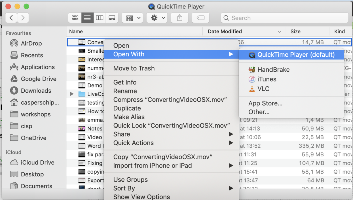The height and width of the screenshot is (200, 353).
Task: Open Google Drive in Favourites sidebar
Action: pos(39,79)
